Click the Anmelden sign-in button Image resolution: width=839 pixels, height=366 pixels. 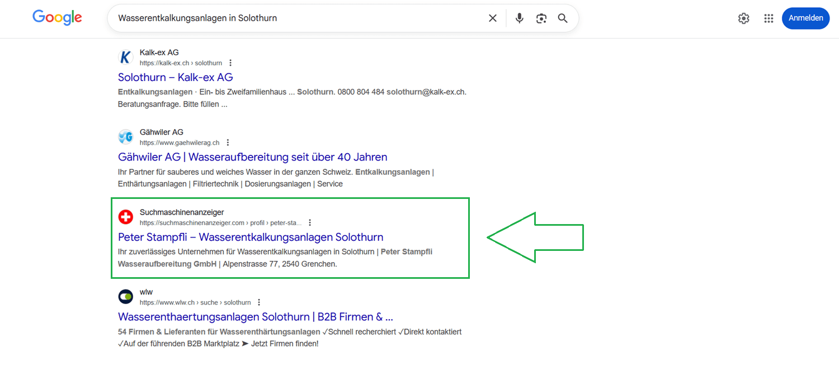tap(805, 18)
